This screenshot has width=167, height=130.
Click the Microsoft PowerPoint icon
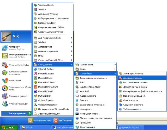tap(35, 87)
